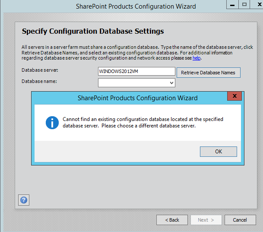Click the blue information icon in dialog
The width and height of the screenshot is (263, 232).
[x=52, y=123]
